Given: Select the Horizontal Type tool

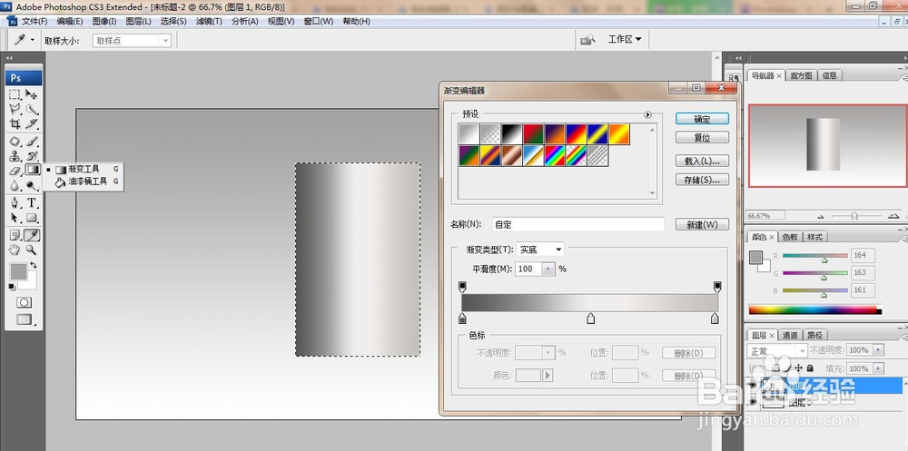Looking at the screenshot, I should 32,202.
